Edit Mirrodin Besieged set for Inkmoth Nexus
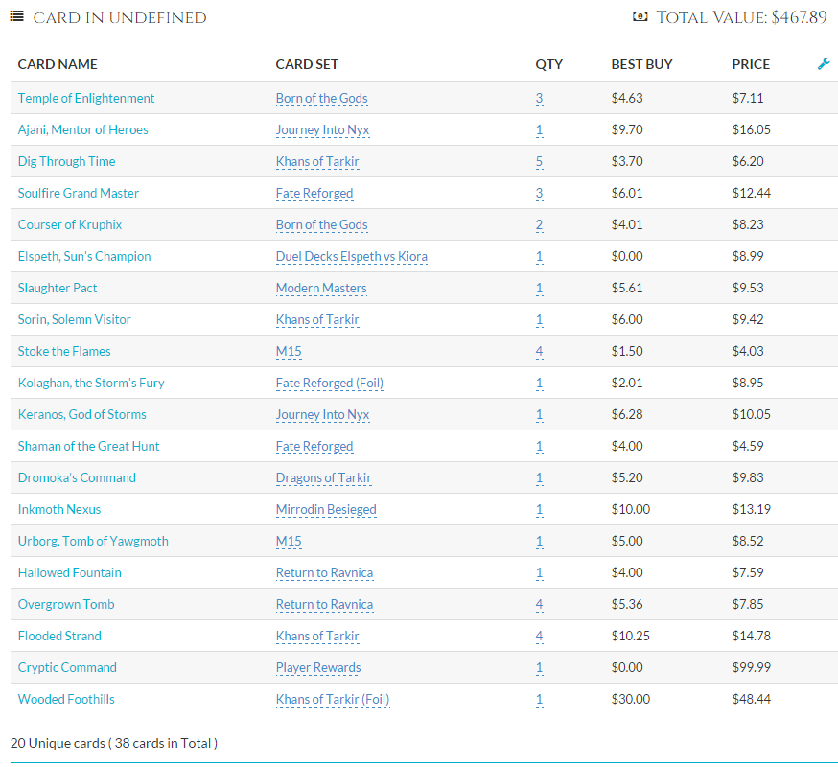838x767 pixels. point(326,509)
